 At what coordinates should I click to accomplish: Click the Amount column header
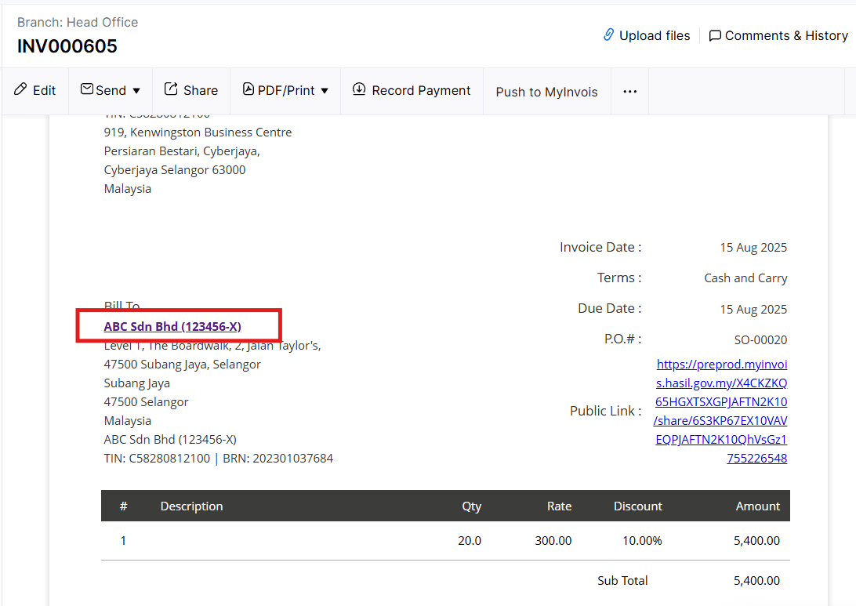[758, 506]
